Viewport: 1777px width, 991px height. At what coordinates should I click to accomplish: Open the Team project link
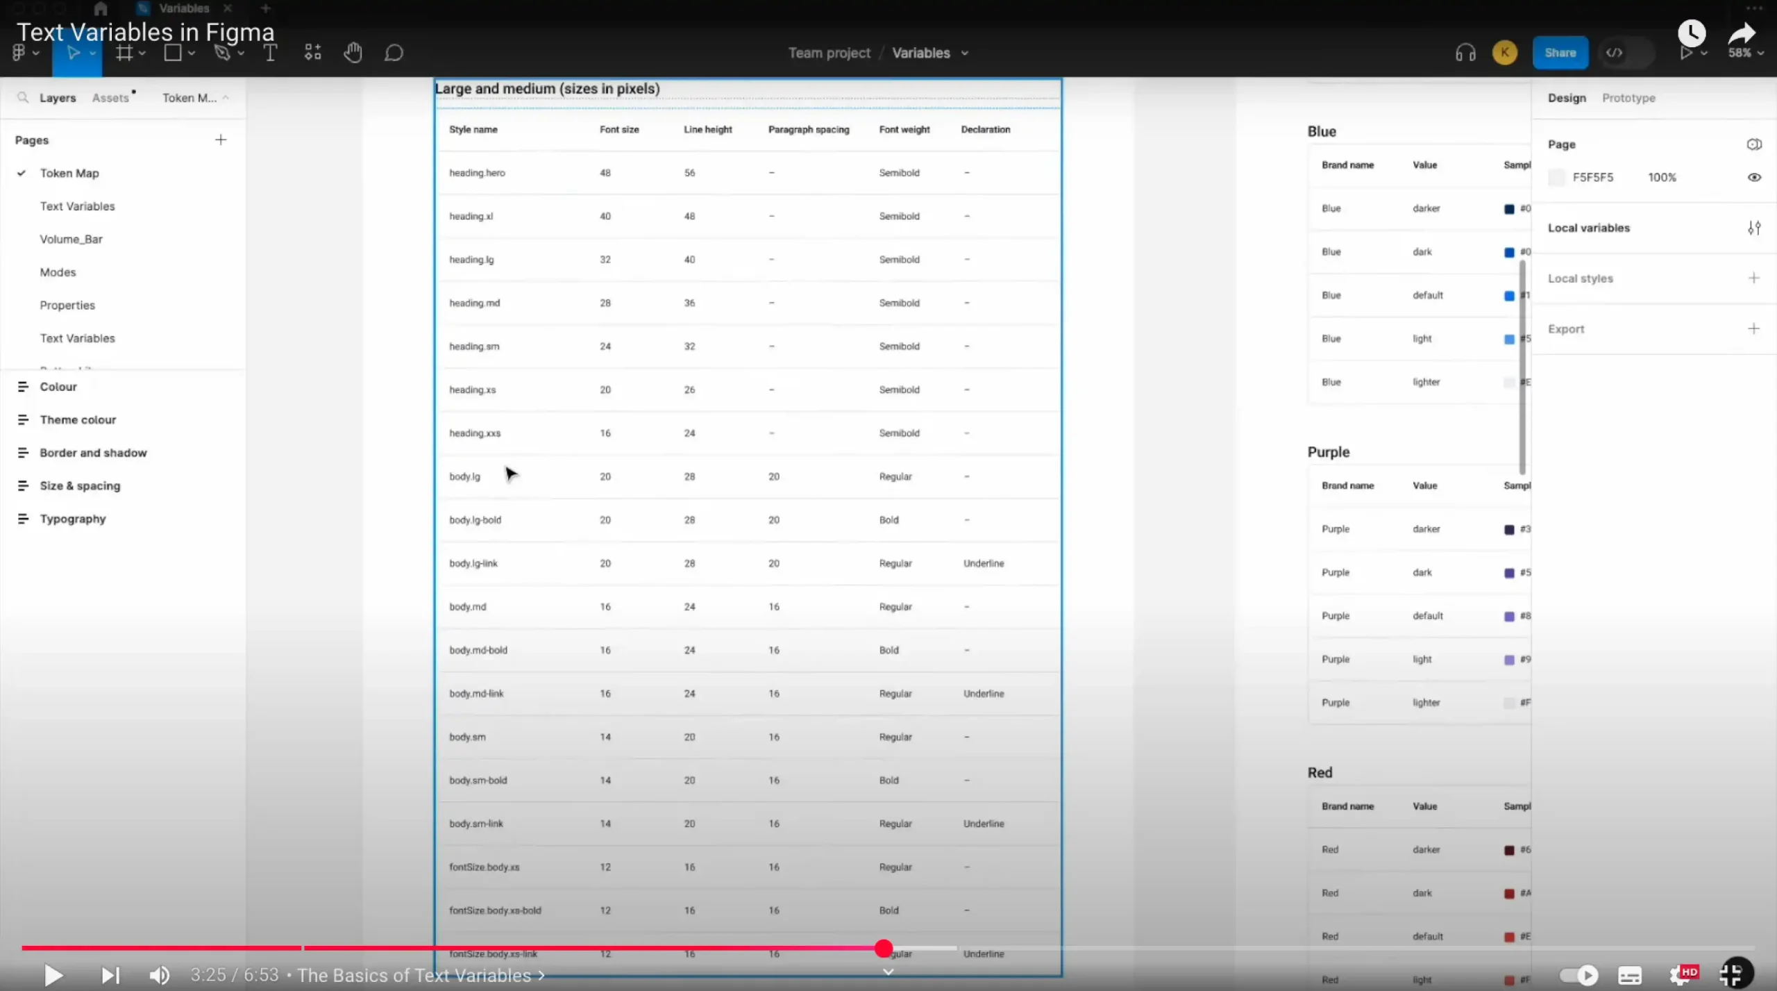pyautogui.click(x=829, y=53)
